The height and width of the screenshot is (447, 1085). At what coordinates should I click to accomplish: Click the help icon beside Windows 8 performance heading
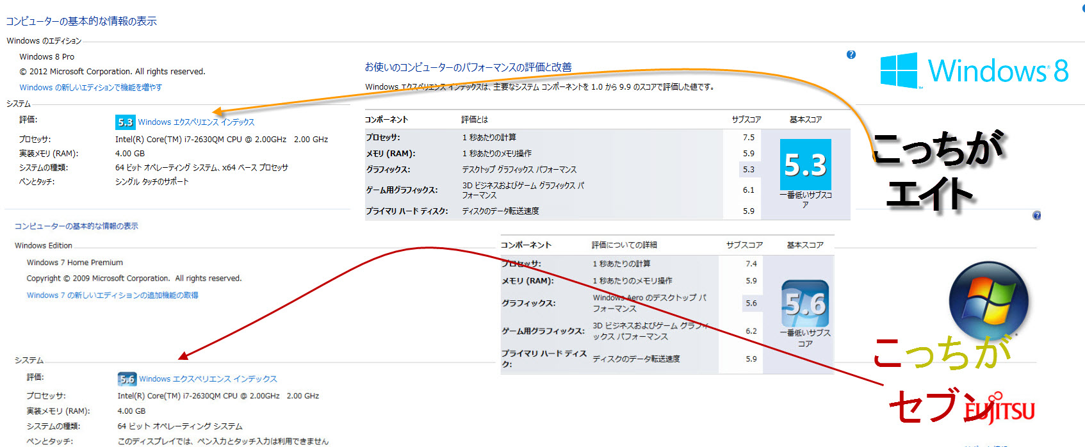(x=851, y=54)
